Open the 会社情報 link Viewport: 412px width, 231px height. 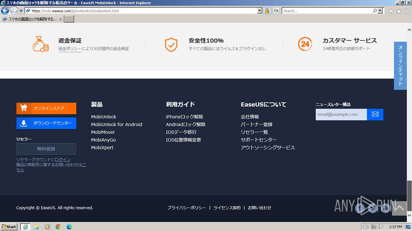click(250, 117)
